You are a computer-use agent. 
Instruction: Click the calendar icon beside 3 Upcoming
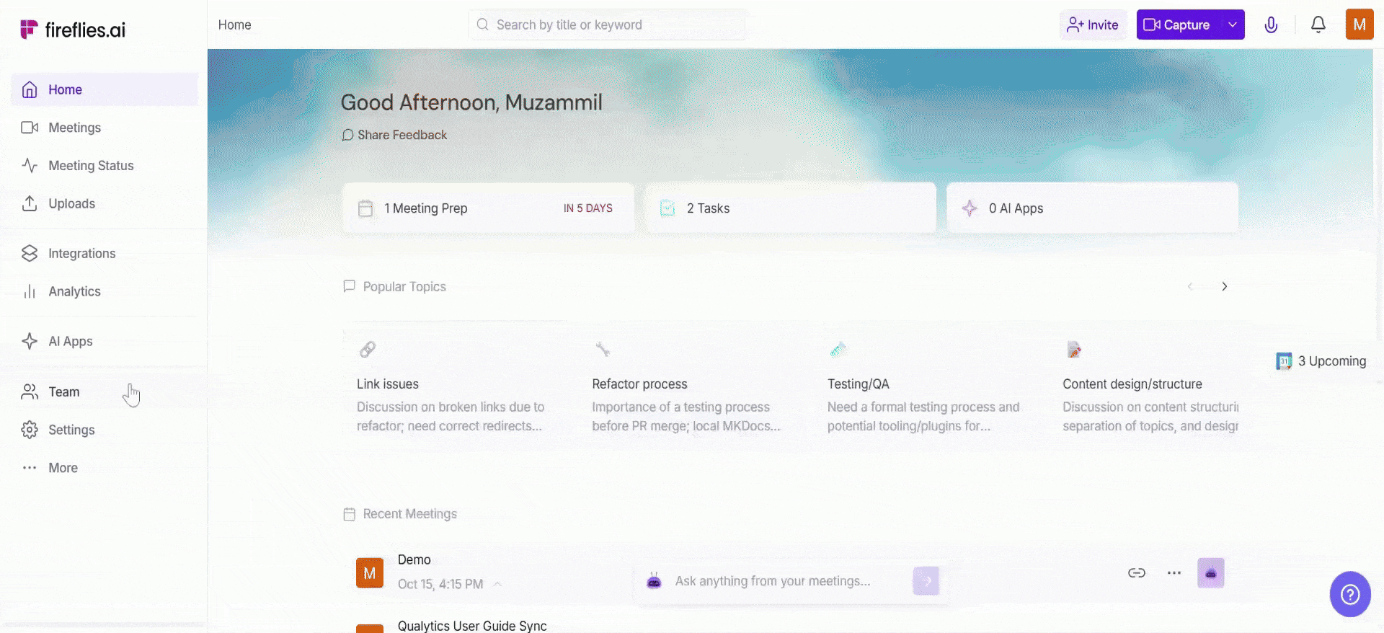click(1284, 361)
